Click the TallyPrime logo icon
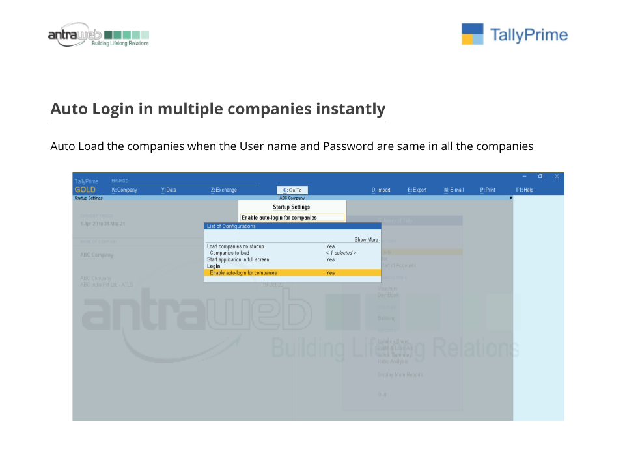The image size is (625, 468). click(x=473, y=34)
